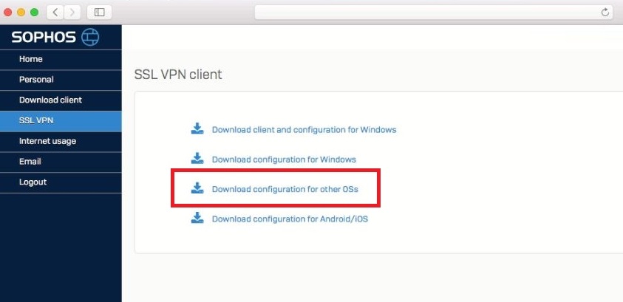Viewport: 623px width, 302px height.
Task: Reload the page using the refresh icon
Action: coord(605,13)
